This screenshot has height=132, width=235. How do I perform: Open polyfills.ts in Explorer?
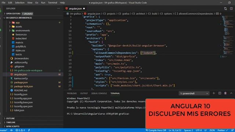21,47
